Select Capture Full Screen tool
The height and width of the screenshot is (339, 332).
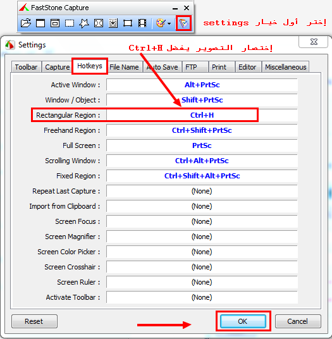pyautogui.click(x=99, y=23)
